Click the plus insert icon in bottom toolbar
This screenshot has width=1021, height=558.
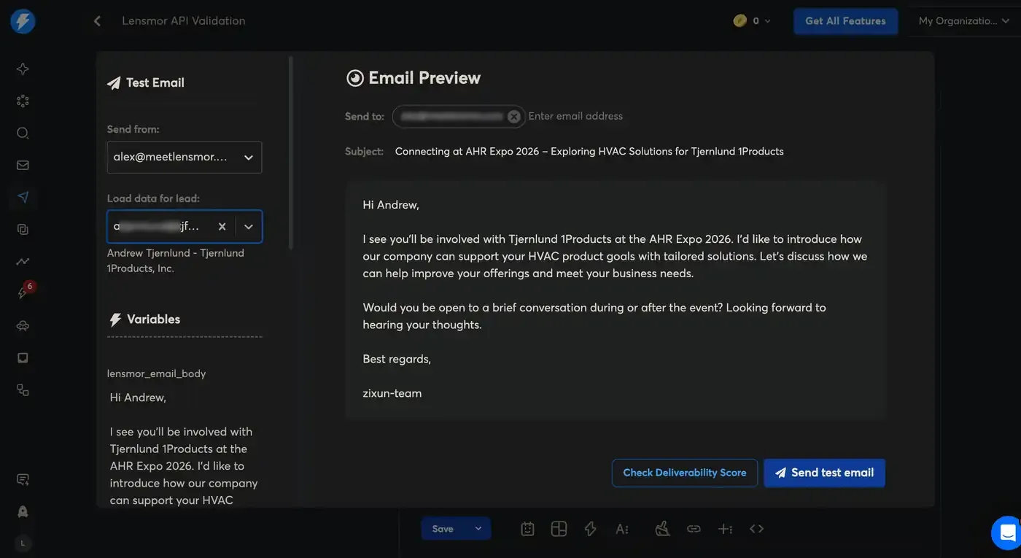(x=725, y=529)
